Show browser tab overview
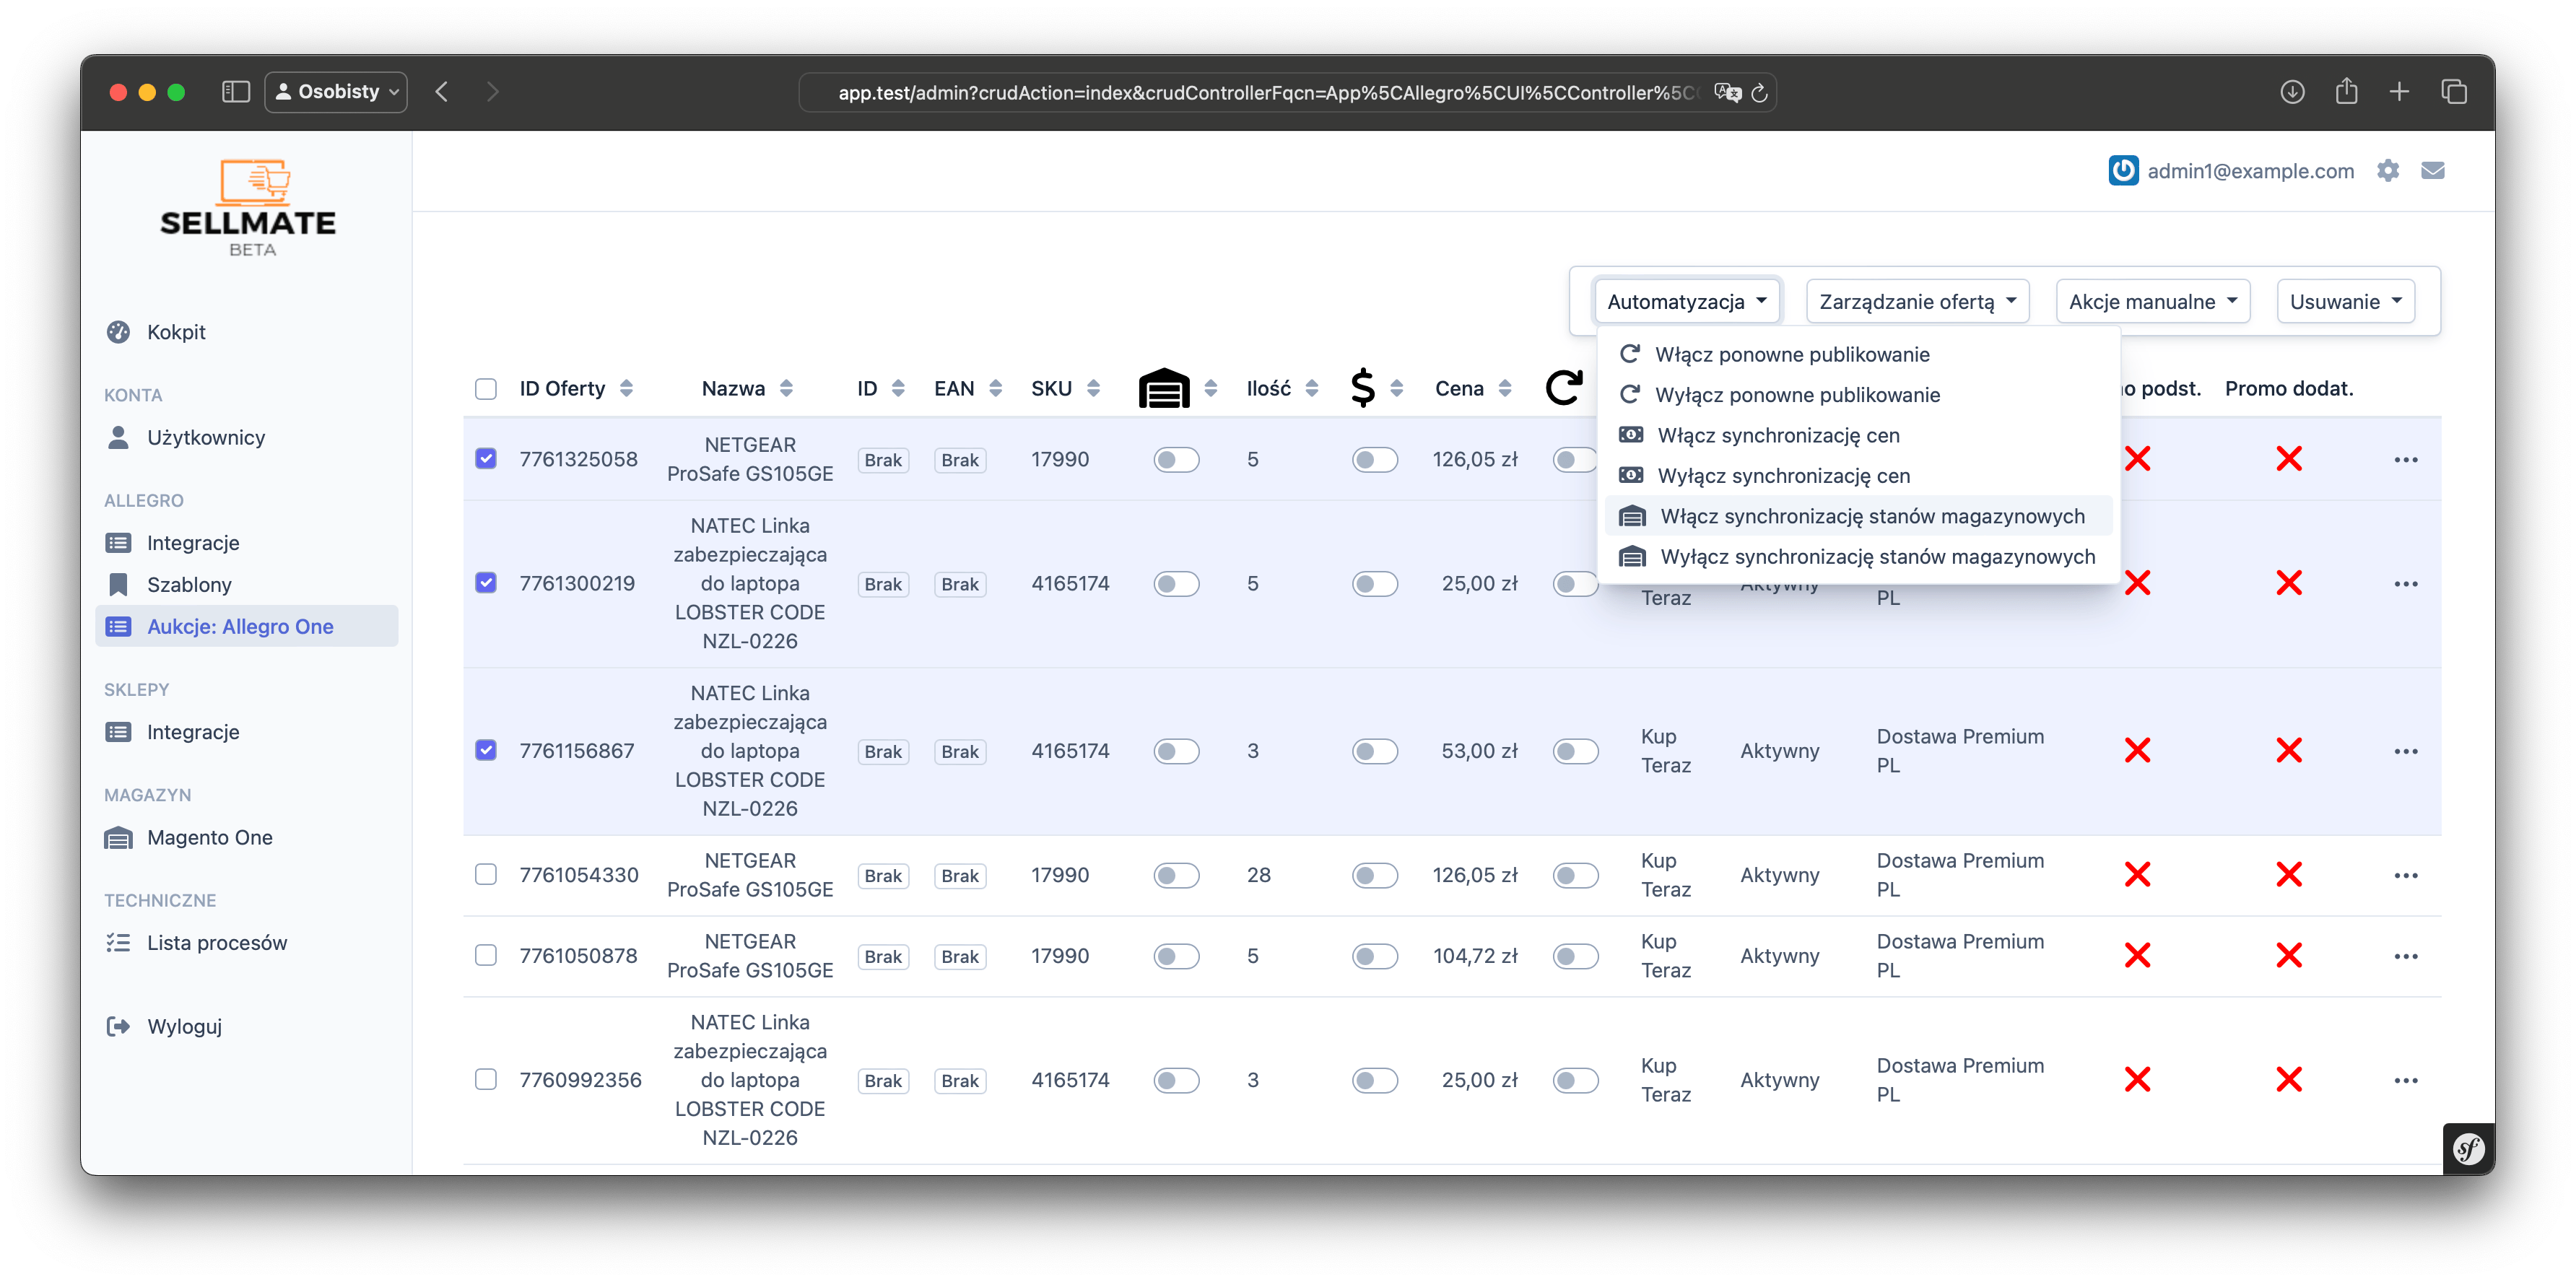The width and height of the screenshot is (2576, 1282). click(x=2453, y=92)
